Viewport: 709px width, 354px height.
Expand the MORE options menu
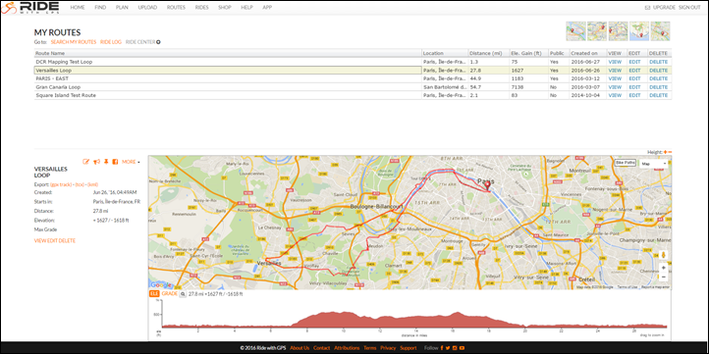[131, 162]
